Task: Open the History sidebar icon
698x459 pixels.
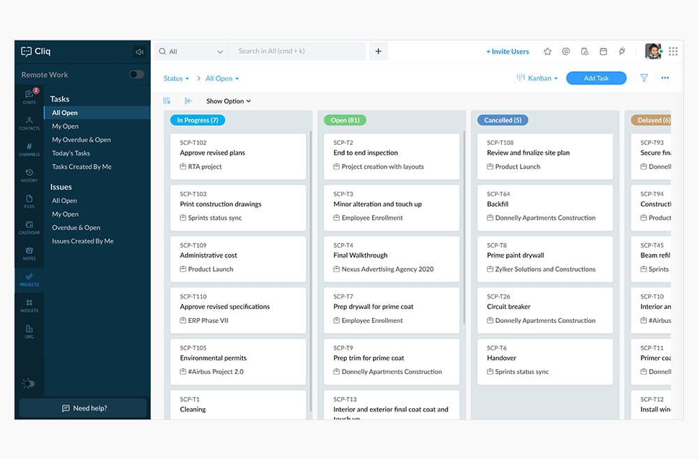Action: click(29, 175)
